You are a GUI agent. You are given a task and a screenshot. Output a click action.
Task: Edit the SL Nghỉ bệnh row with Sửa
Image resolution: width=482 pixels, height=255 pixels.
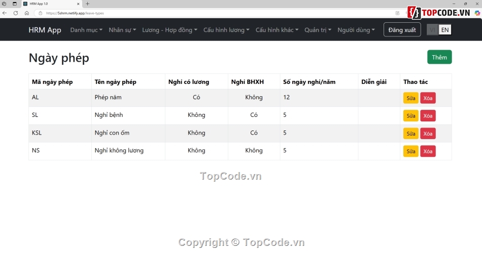tap(411, 116)
